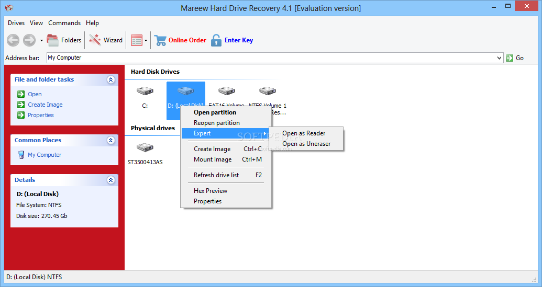Choose Refresh drive list

point(226,175)
